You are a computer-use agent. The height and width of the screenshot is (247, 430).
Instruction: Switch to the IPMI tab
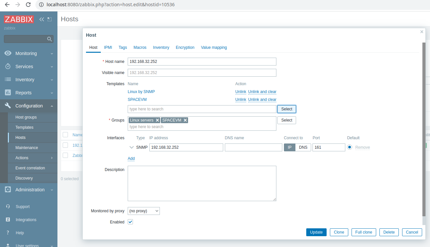click(x=108, y=47)
